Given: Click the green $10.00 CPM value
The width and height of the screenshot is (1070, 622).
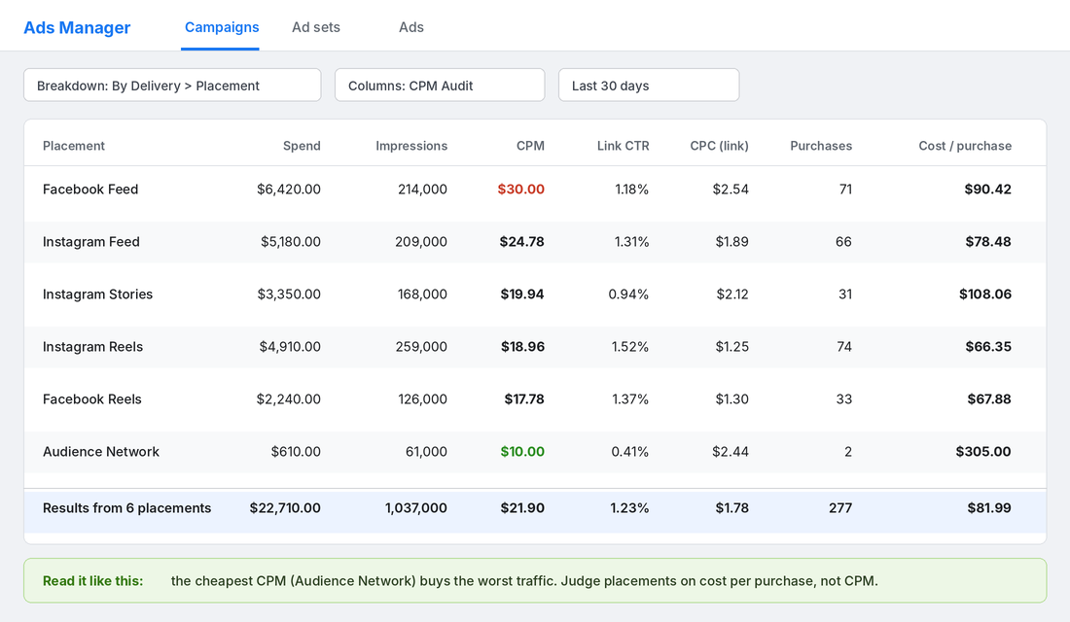Looking at the screenshot, I should pos(522,452).
